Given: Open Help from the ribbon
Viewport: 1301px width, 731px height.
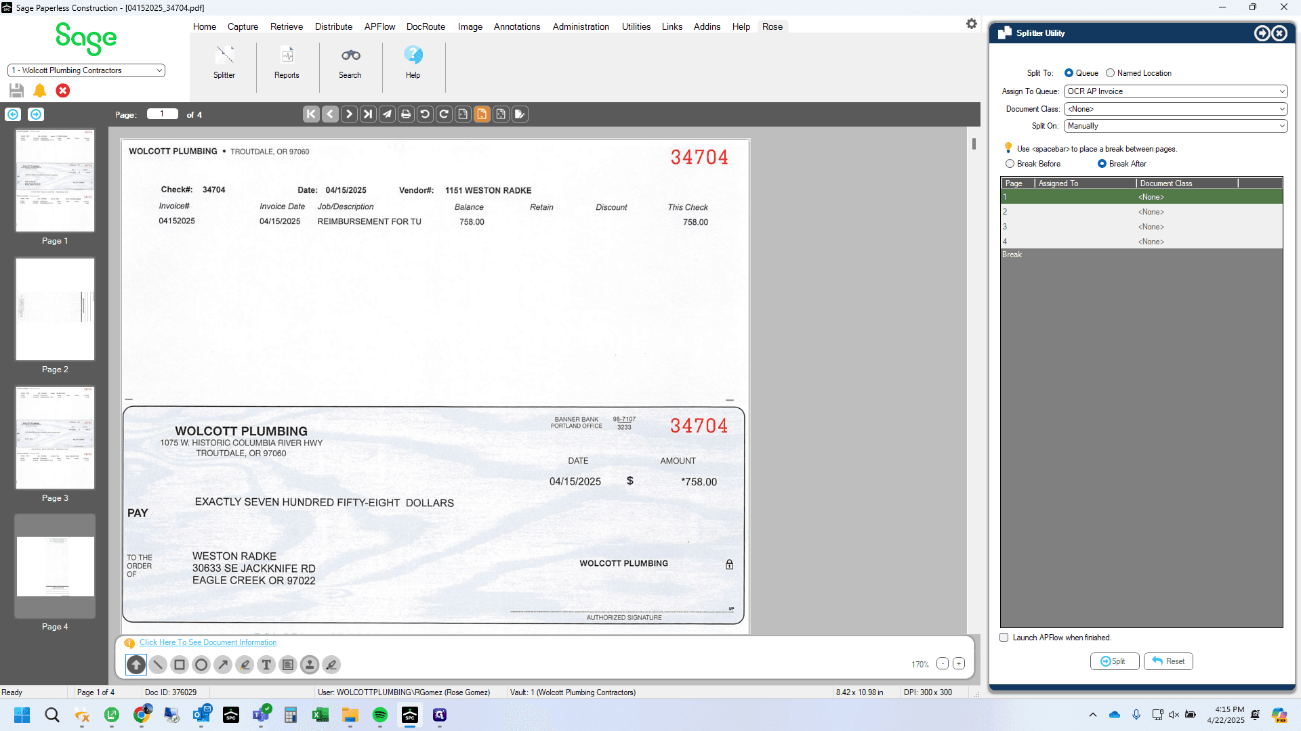Looking at the screenshot, I should 413,62.
